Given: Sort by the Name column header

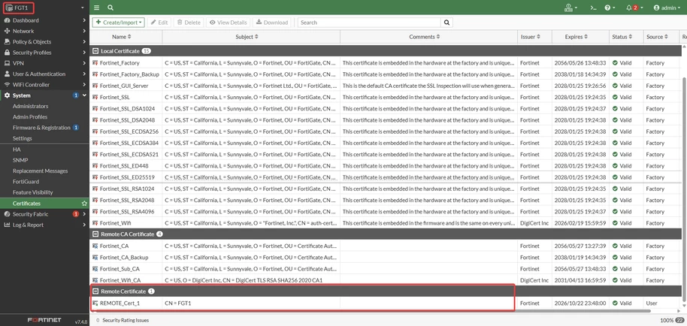Looking at the screenshot, I should click(x=121, y=38).
